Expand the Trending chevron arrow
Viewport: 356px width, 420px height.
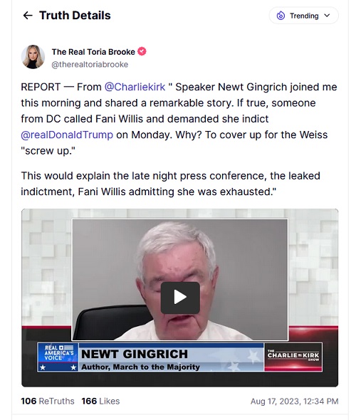click(x=327, y=16)
